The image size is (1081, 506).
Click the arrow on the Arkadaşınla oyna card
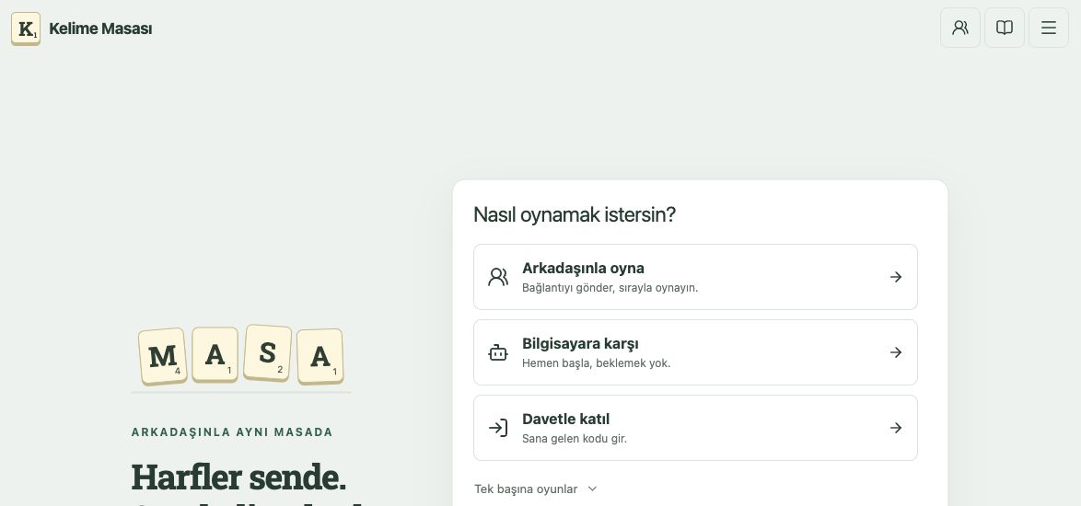(x=896, y=277)
